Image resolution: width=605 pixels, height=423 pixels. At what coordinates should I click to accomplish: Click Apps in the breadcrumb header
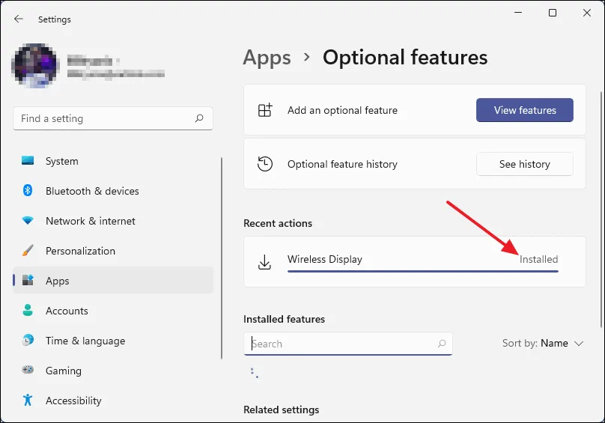coord(267,58)
